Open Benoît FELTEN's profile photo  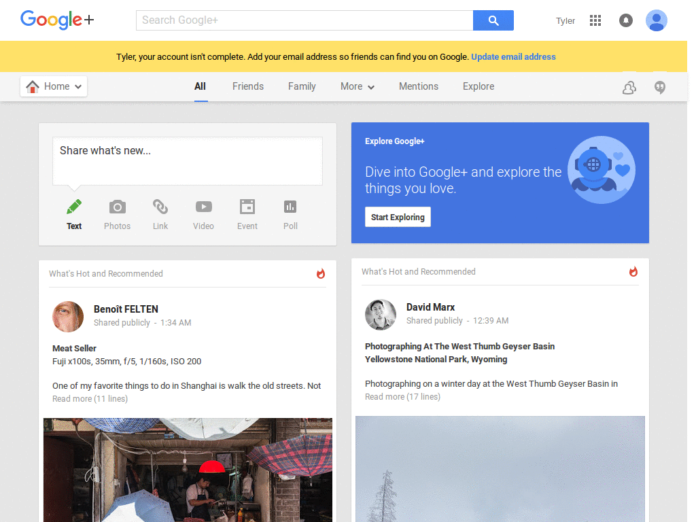point(68,317)
